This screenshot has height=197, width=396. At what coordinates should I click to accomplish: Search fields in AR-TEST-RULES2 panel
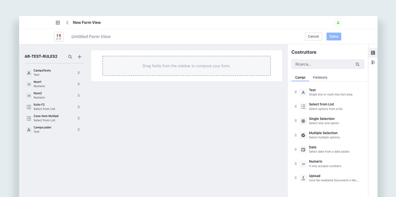point(70,57)
